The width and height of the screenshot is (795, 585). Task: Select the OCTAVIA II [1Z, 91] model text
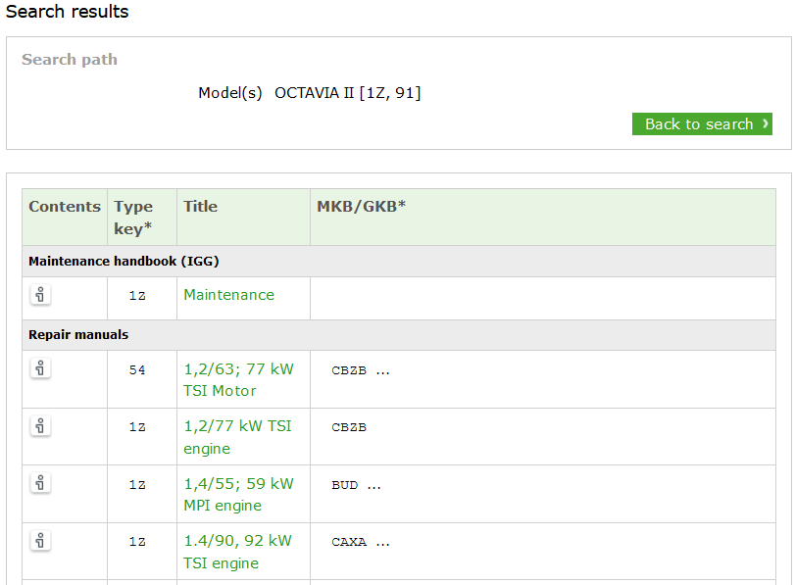pyautogui.click(x=348, y=93)
